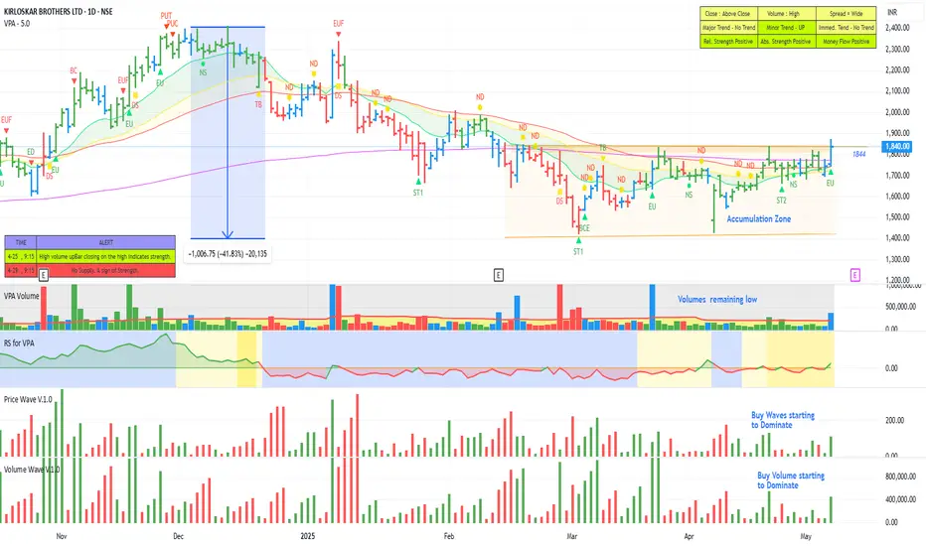Click 2,400.00 on the price axis

[897, 28]
